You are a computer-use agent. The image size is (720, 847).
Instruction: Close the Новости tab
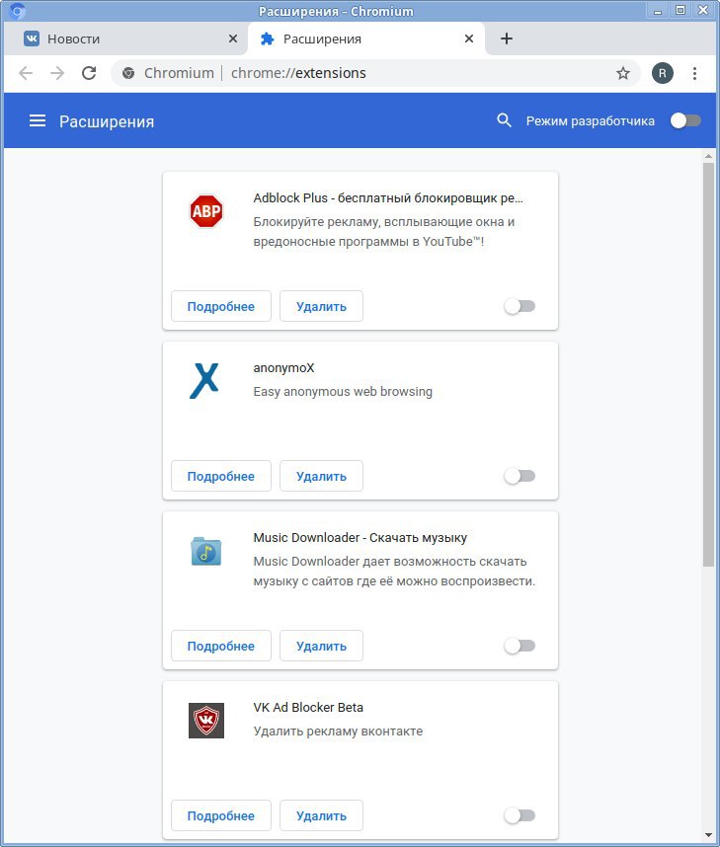233,38
